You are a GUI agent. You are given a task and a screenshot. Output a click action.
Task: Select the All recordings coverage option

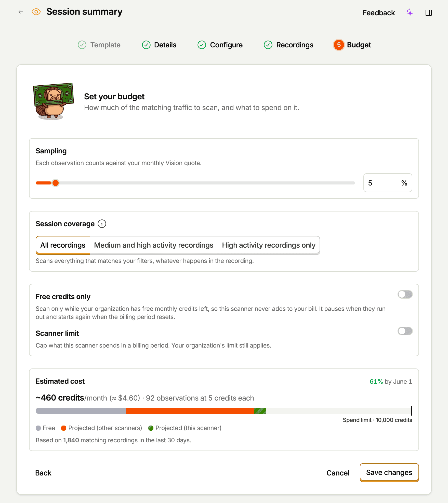click(x=63, y=245)
